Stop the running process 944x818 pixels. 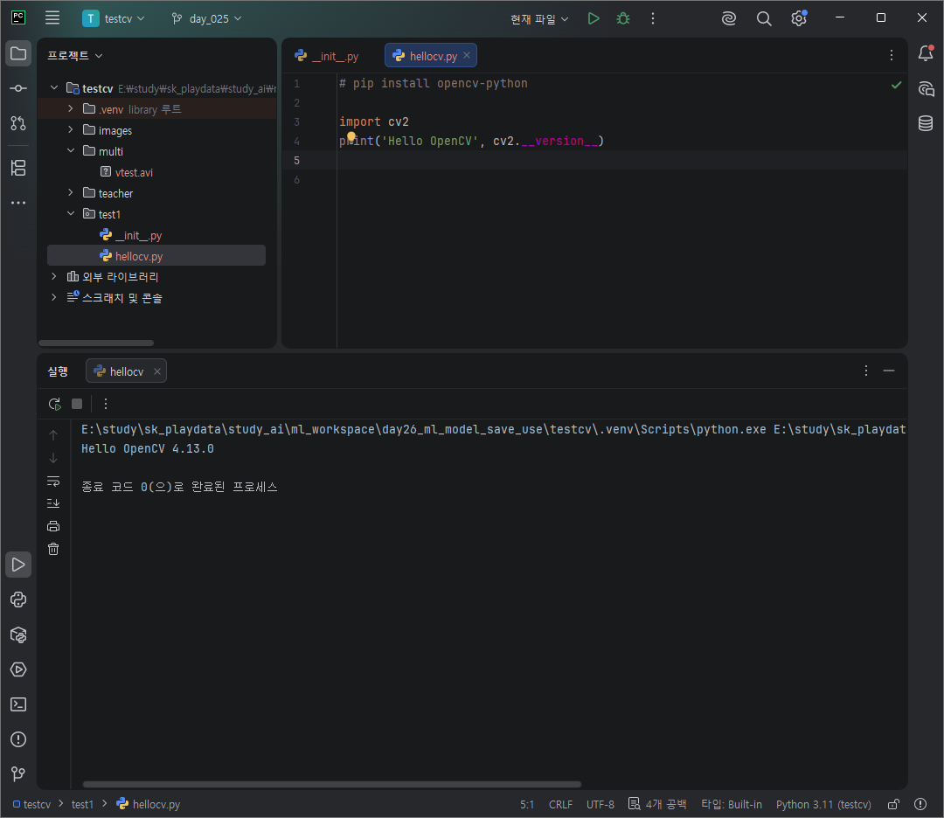(77, 404)
